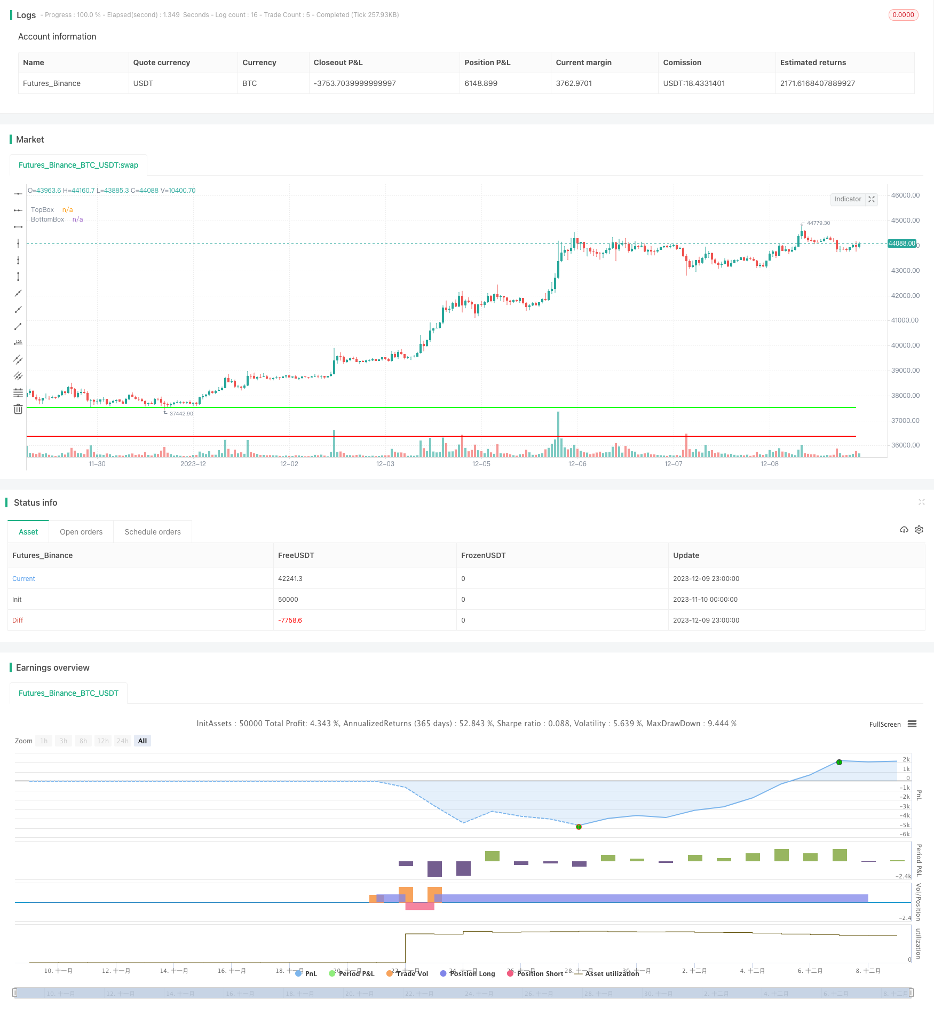The height and width of the screenshot is (1014, 934).
Task: Click the trash icon to delete drawings
Action: click(18, 409)
